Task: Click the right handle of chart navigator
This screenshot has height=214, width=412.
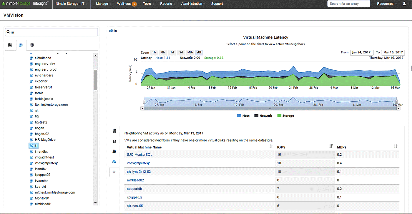Action: click(x=397, y=102)
